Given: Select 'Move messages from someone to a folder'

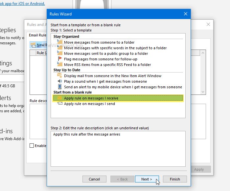Looking at the screenshot, I should [99, 42].
